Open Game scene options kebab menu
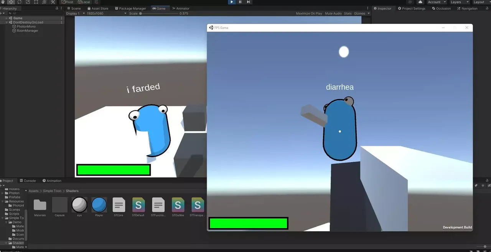This screenshot has width=491, height=252. (62, 18)
